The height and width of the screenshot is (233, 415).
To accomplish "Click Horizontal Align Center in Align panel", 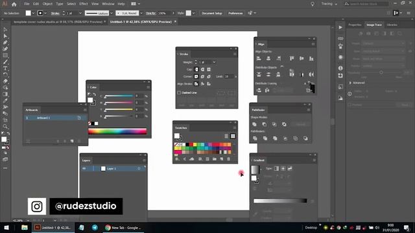I will click(268, 58).
